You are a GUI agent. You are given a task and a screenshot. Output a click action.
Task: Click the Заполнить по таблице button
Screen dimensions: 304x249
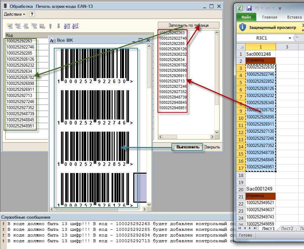(x=189, y=25)
